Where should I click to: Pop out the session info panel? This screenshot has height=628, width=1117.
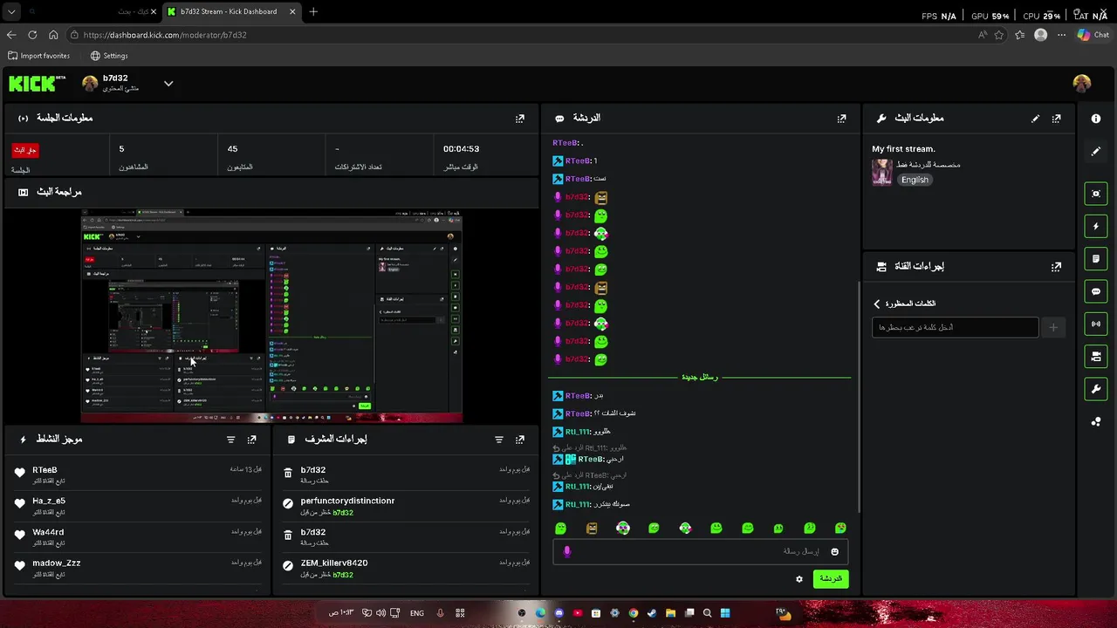point(520,119)
